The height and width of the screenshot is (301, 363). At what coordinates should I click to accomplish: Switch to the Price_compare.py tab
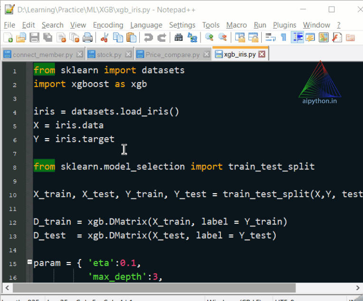tap(172, 55)
